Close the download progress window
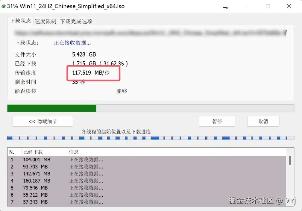Viewport: 302px width, 211px height. click(x=289, y=6)
